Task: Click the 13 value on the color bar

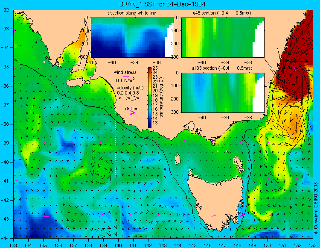Action: coord(155,123)
